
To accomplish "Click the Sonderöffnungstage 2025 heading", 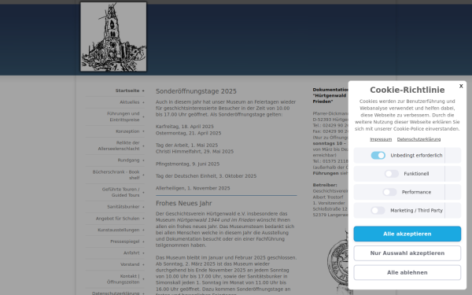I will tap(196, 91).
